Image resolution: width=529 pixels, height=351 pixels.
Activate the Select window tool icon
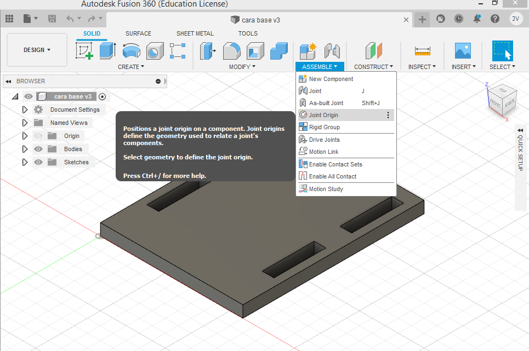click(x=503, y=51)
